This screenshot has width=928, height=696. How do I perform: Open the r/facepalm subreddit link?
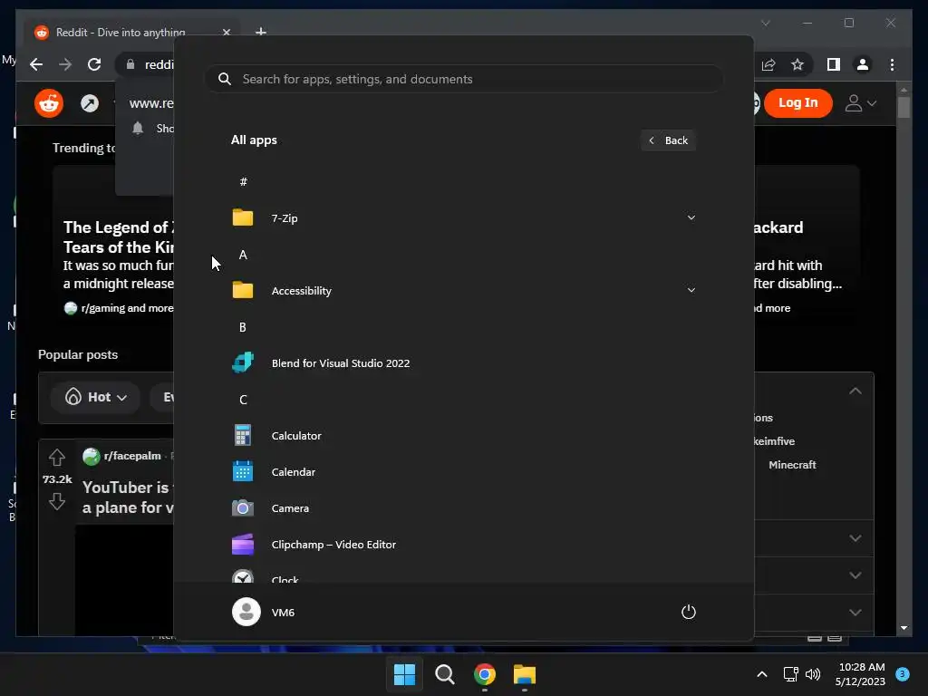132,456
